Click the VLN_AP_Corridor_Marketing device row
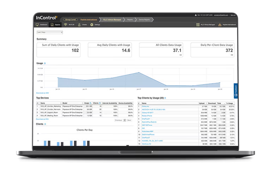271x175 pixels. (85, 106)
